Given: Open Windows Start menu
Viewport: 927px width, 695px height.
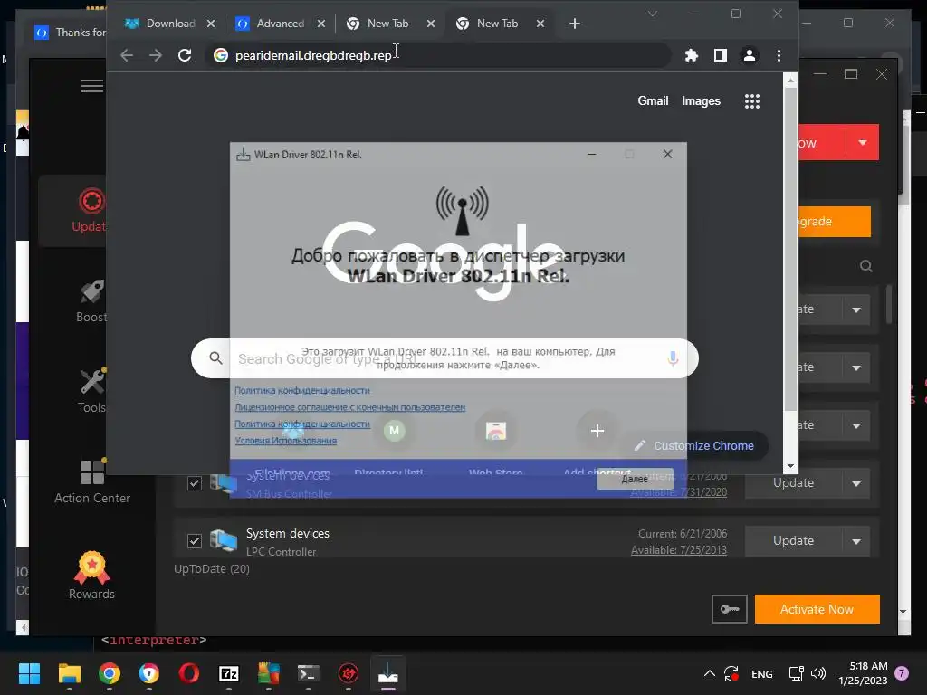Looking at the screenshot, I should (29, 673).
